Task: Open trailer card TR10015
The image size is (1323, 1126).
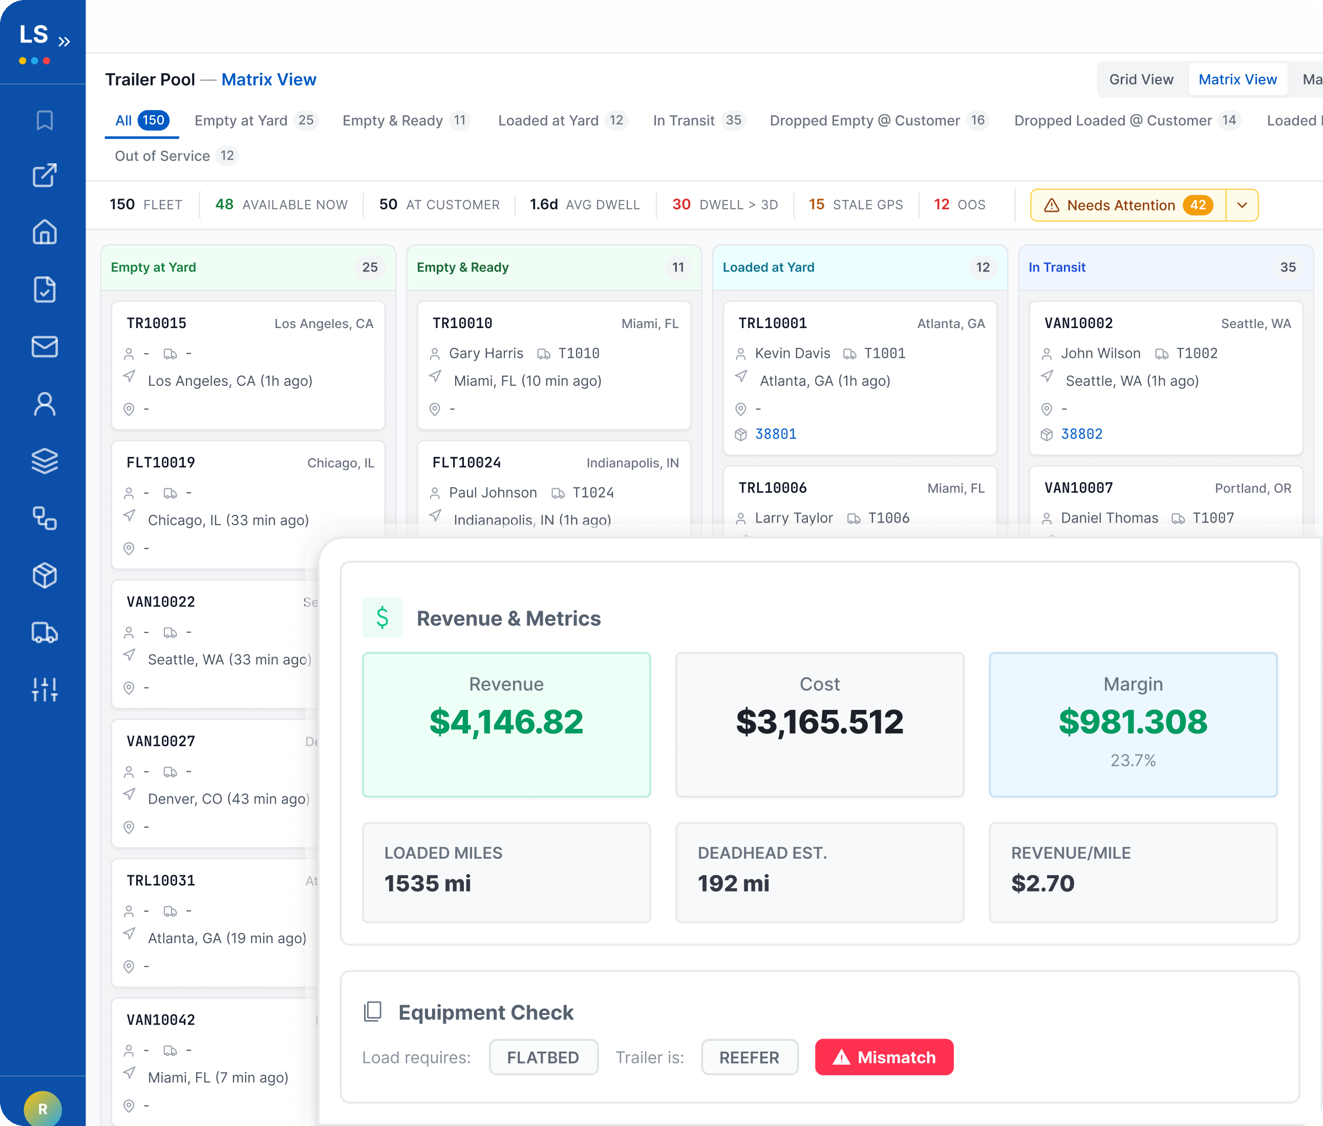Action: (x=248, y=366)
